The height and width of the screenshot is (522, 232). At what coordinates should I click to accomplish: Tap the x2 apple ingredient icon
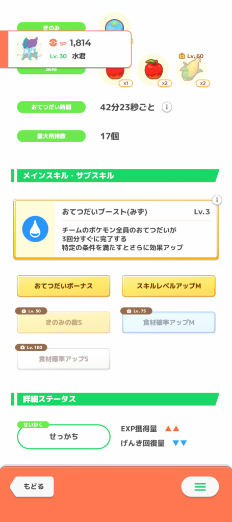coord(153,70)
